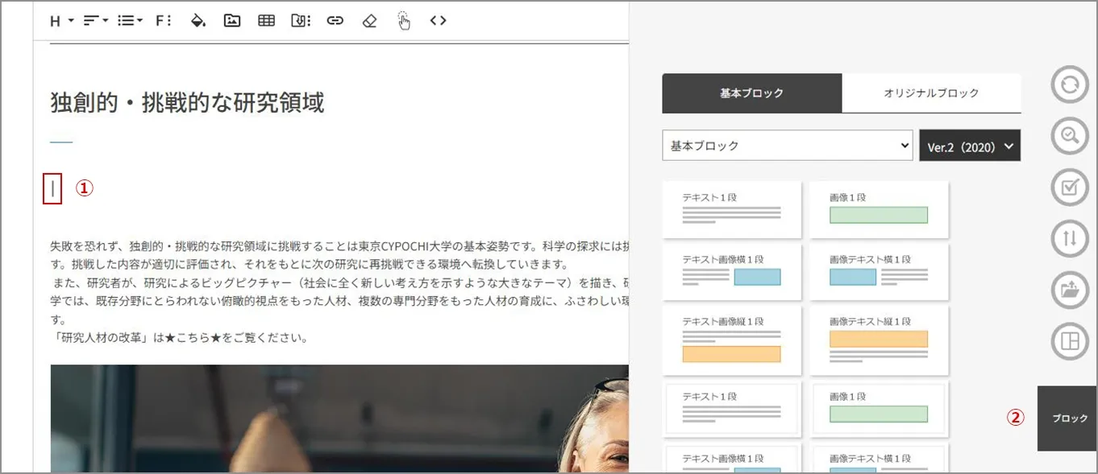Viewport: 1098px width, 474px height.
Task: Click the up-down arrows reorder icon
Action: pos(1070,239)
